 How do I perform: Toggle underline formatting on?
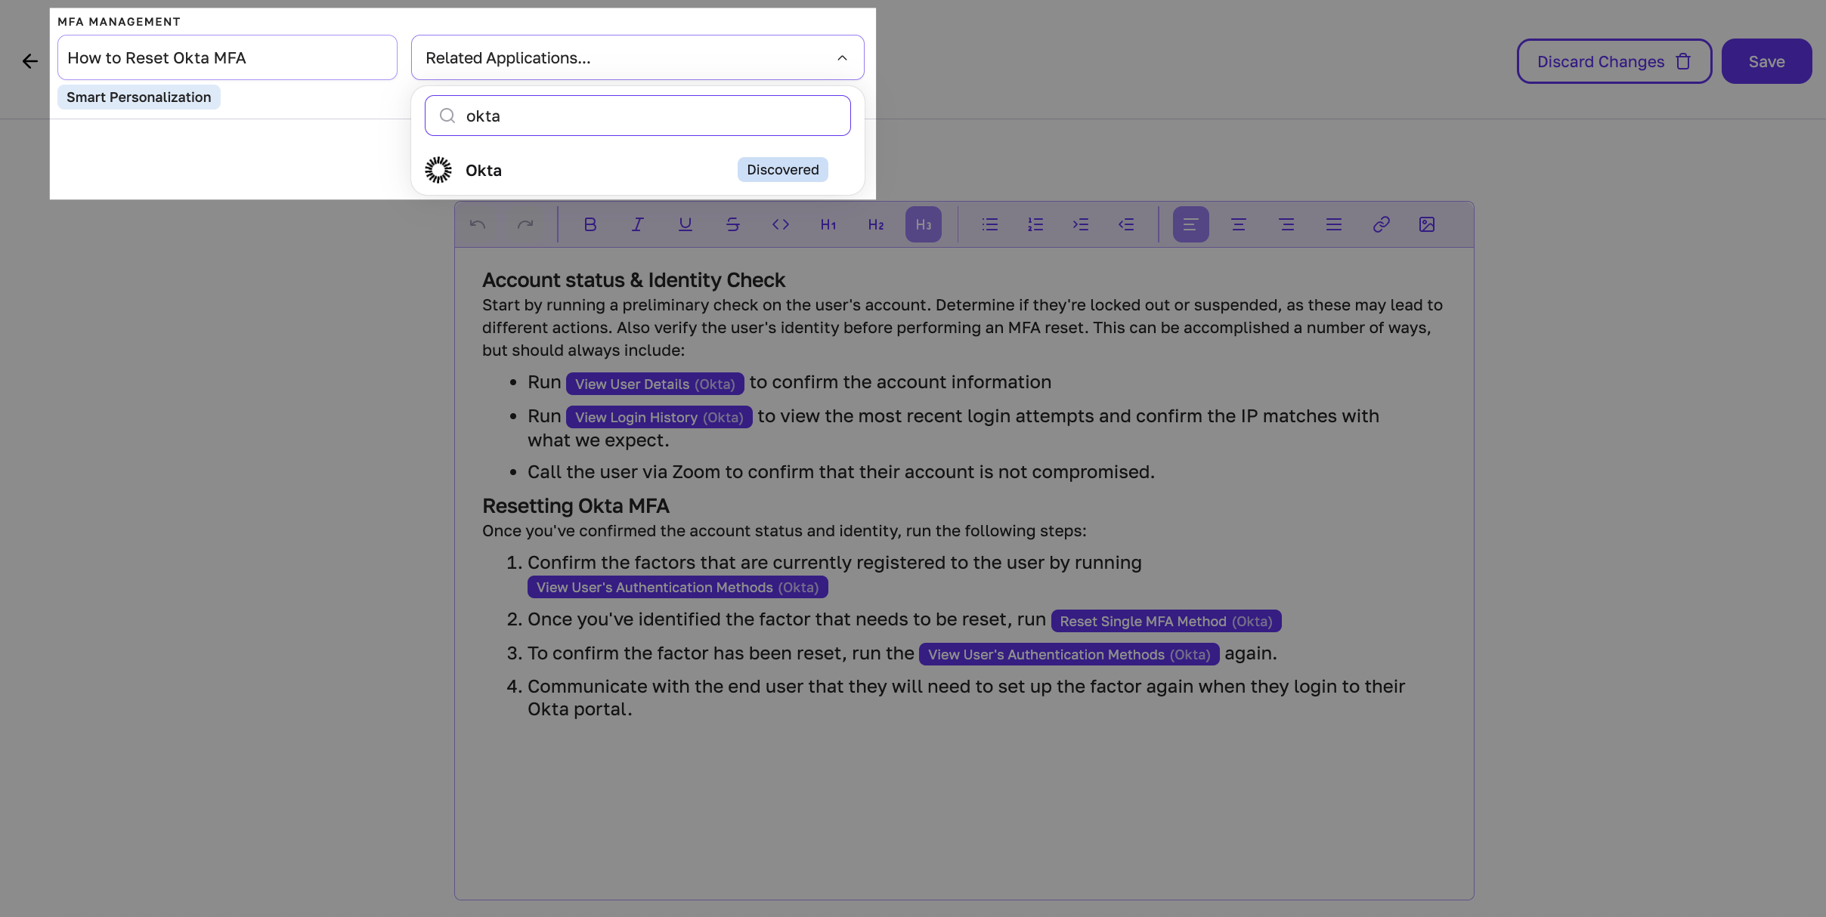pyautogui.click(x=685, y=224)
